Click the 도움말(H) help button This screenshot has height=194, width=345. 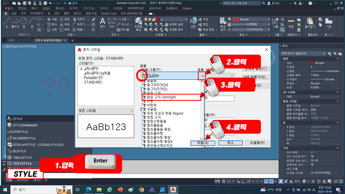257,143
